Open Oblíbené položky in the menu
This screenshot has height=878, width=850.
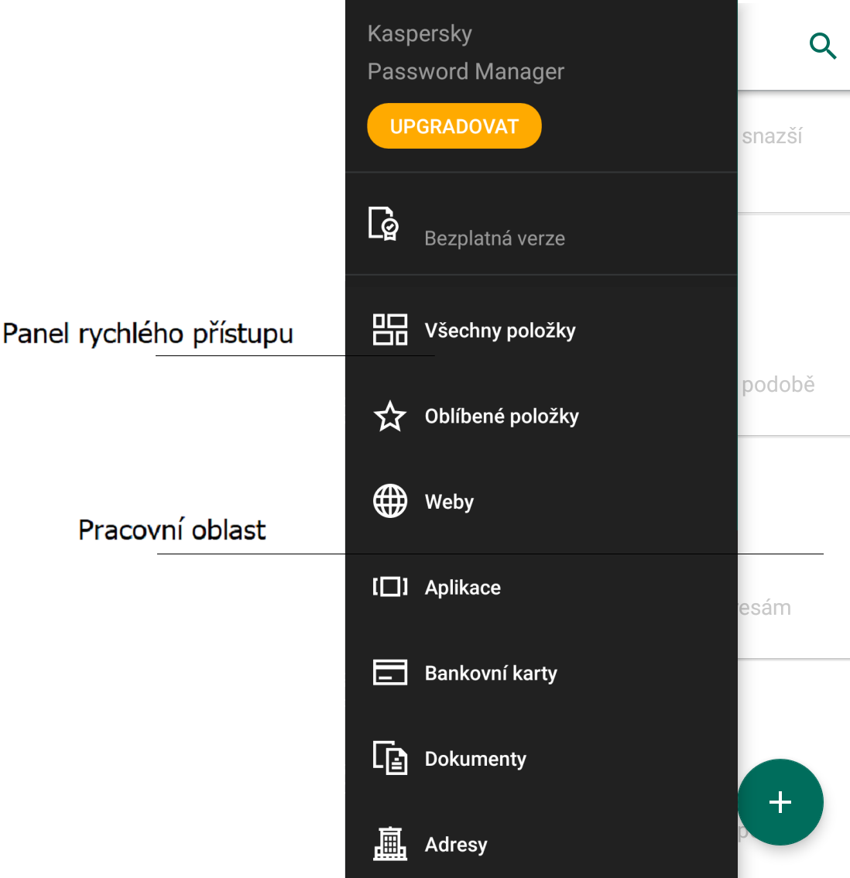[502, 417]
